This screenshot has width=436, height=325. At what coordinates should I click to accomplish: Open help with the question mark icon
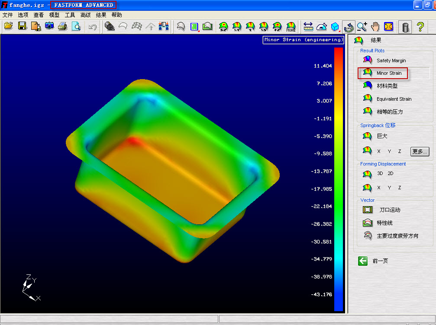click(x=420, y=27)
